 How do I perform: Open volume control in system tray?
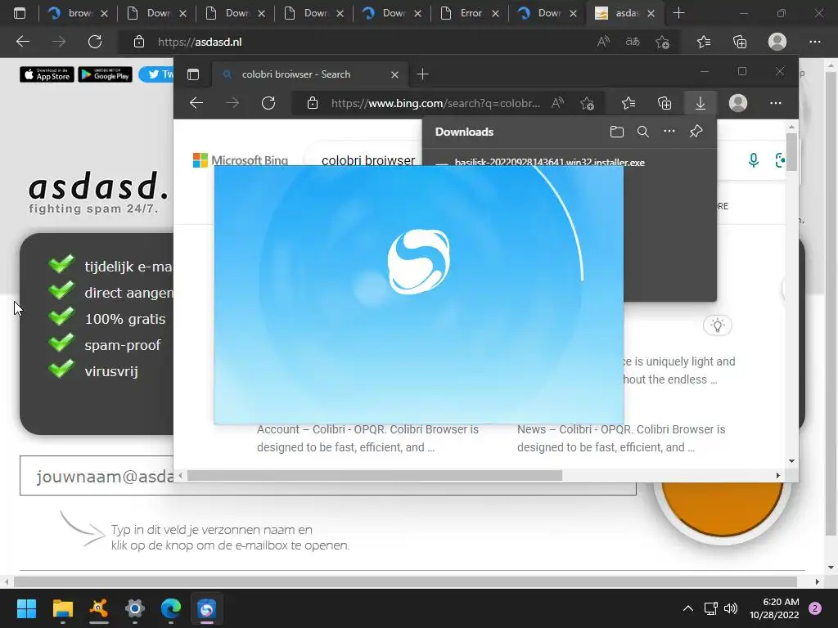[731, 608]
